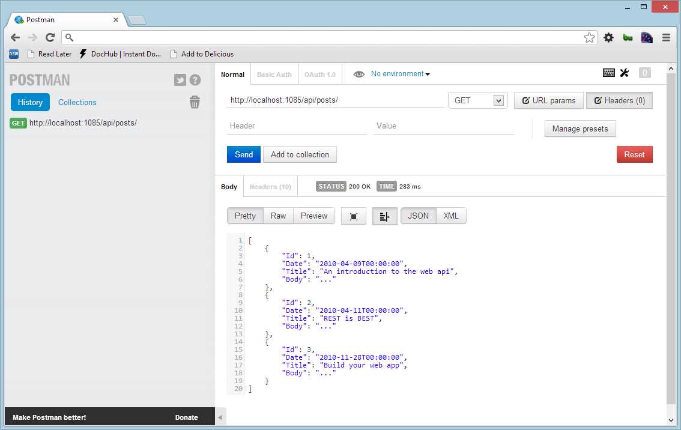Choose XML response type
Image resolution: width=681 pixels, height=430 pixels.
click(x=451, y=216)
